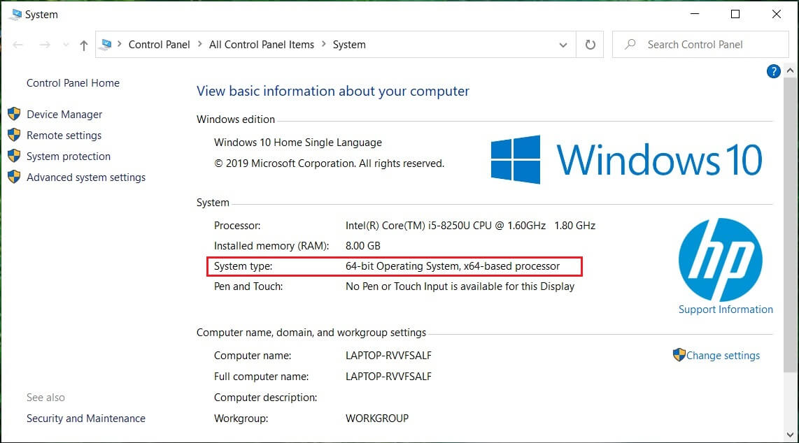Click the blue Help question mark icon

773,71
